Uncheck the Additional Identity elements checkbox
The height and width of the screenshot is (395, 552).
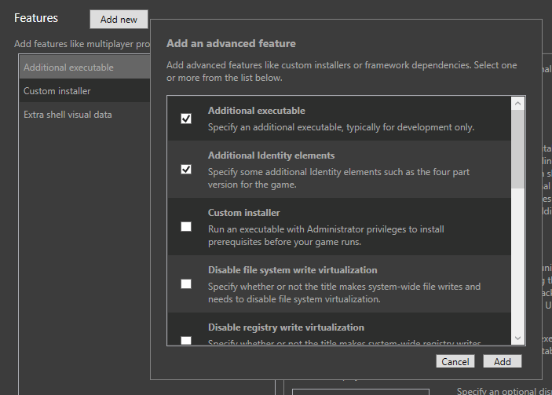(186, 170)
